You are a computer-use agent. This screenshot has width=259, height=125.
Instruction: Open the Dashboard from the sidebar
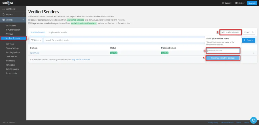pyautogui.click(x=10, y=9)
